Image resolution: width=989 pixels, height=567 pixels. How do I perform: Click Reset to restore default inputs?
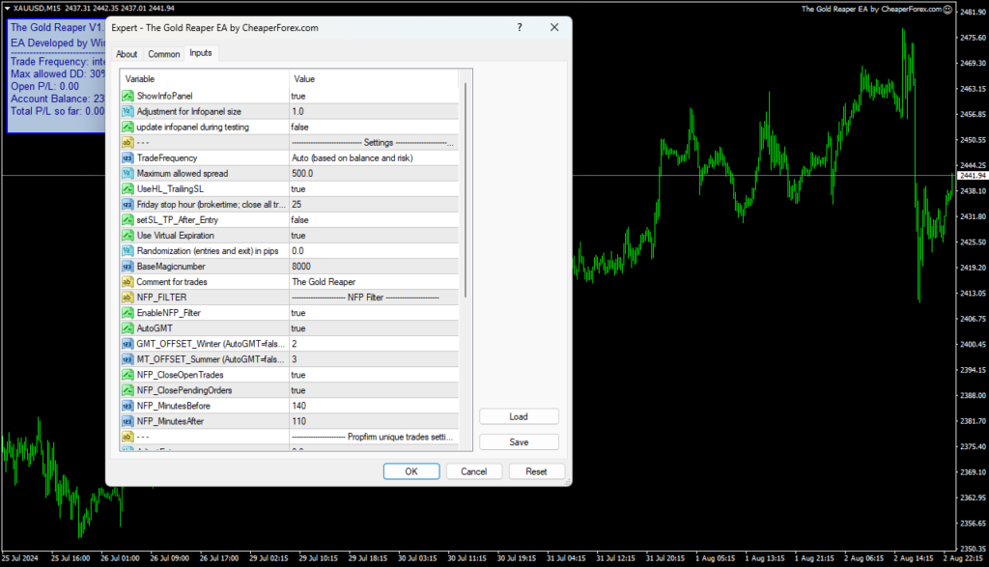point(537,470)
